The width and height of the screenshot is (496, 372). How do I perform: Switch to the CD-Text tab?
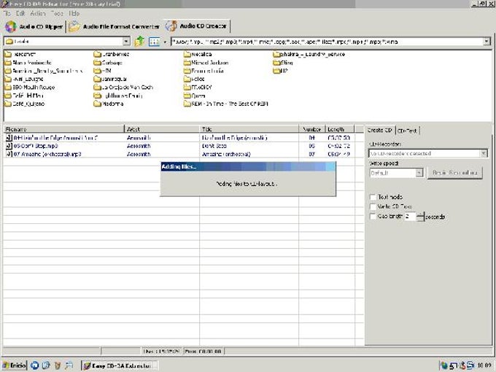click(x=407, y=131)
